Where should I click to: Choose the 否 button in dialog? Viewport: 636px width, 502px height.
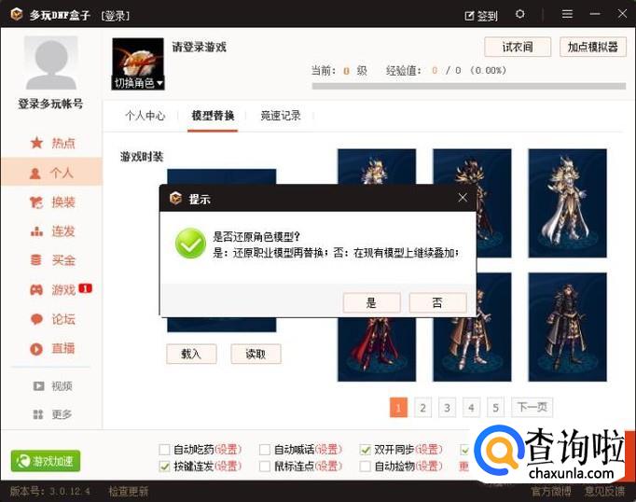[x=437, y=302]
